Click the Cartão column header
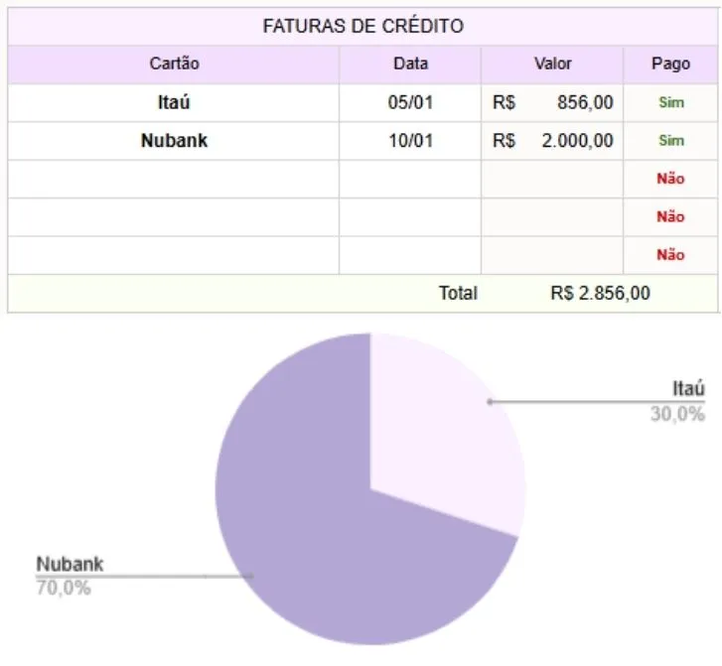Screen dimensions: 722x666 (174, 65)
